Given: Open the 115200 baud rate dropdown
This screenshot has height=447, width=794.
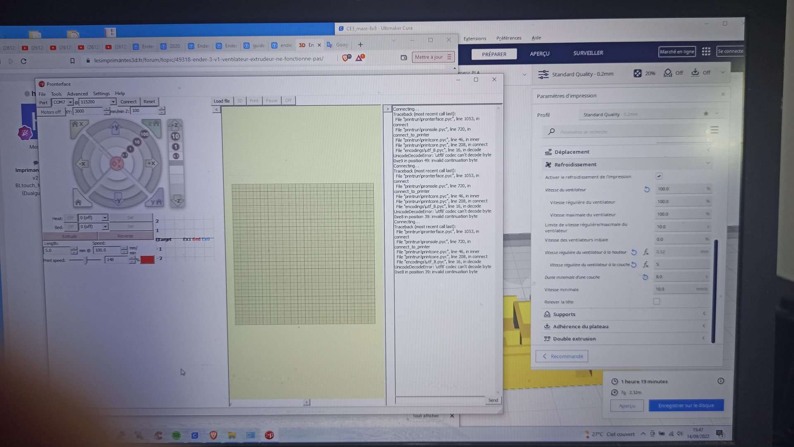Looking at the screenshot, I should (113, 102).
